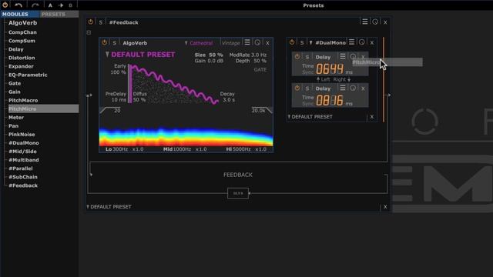Screen dimensions: 493x277
Task: Open the AlgoVerb hamburger menu
Action: click(247, 42)
